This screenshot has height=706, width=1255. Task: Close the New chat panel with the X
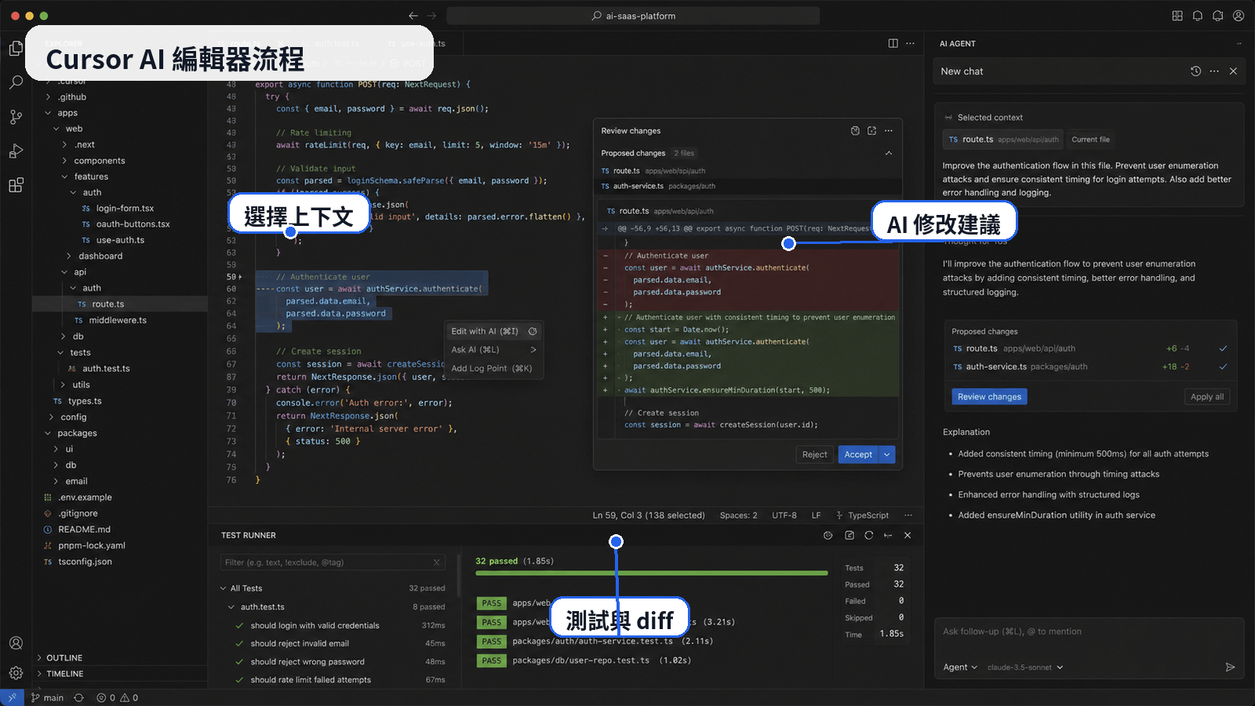pos(1233,71)
